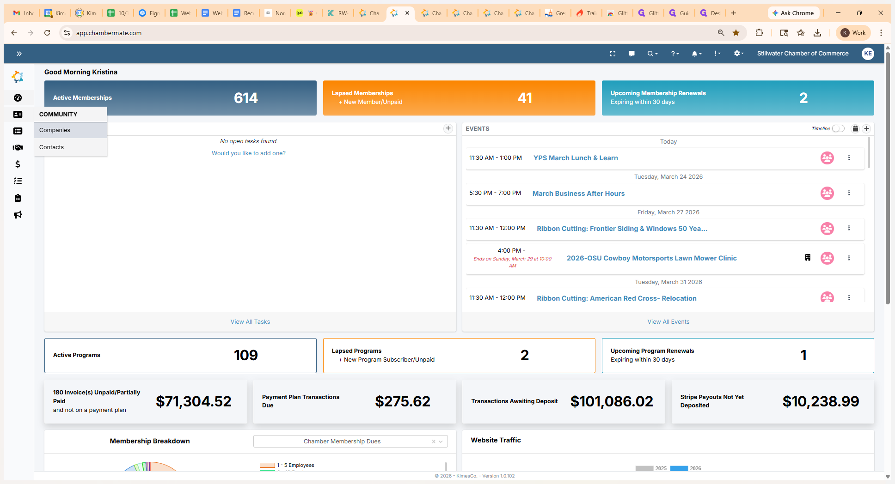Toggle the Events Timeline switch

[x=838, y=129]
